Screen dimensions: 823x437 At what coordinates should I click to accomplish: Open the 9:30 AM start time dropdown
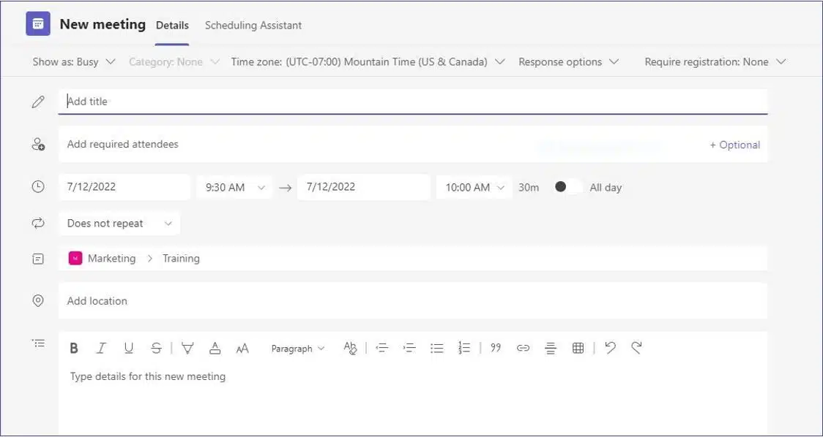click(234, 187)
